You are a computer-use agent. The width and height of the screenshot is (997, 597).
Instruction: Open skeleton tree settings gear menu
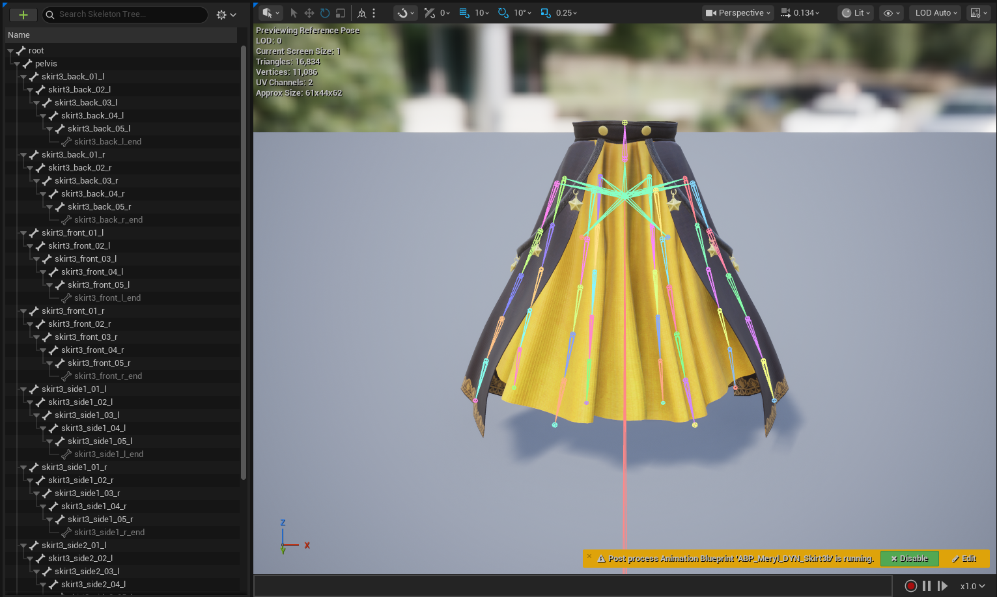pyautogui.click(x=226, y=14)
